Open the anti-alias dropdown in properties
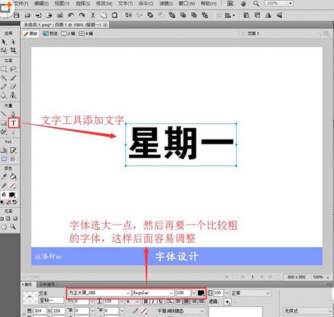 181,311
